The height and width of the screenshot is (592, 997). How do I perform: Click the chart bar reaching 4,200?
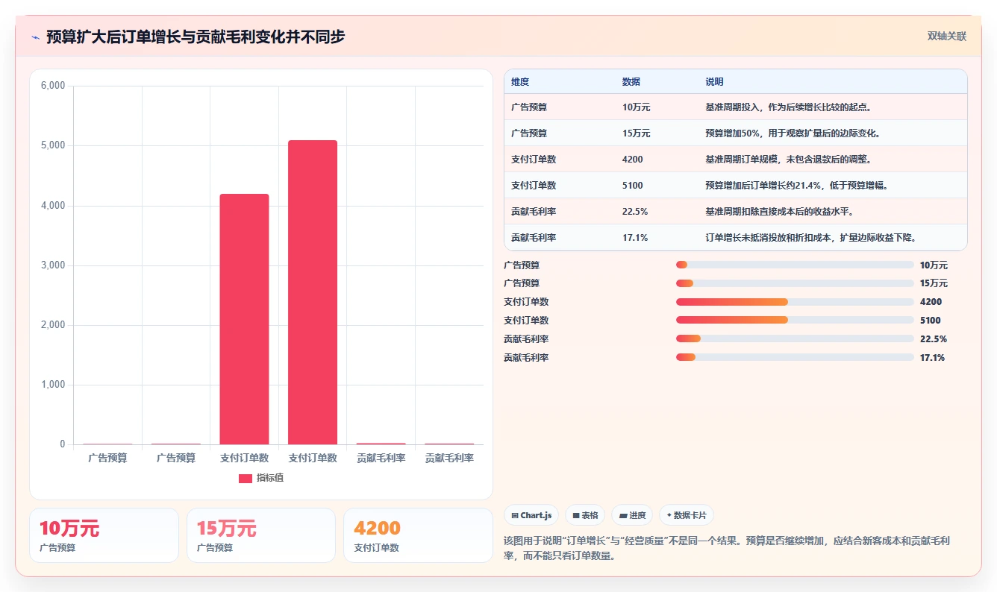[244, 319]
